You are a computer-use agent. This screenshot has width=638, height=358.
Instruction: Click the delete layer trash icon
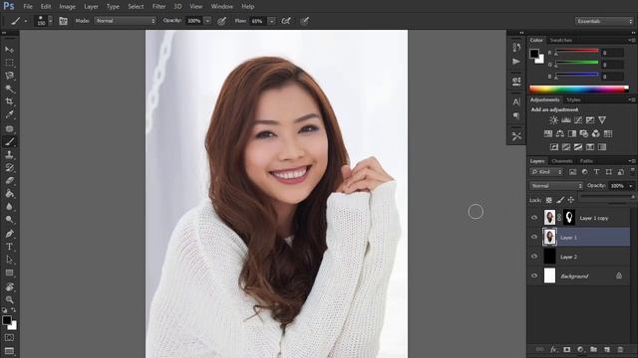tap(620, 349)
